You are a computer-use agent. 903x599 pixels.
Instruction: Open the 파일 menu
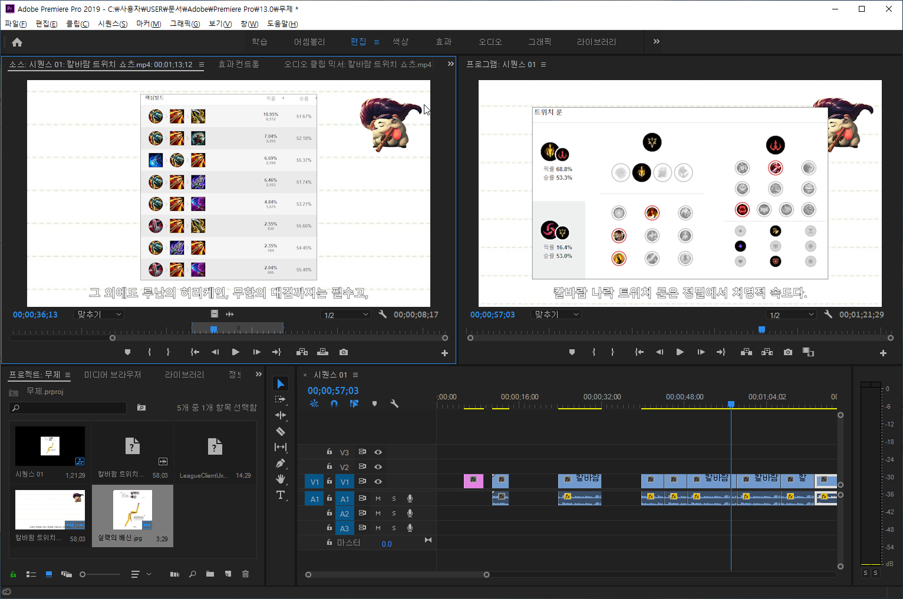click(16, 24)
